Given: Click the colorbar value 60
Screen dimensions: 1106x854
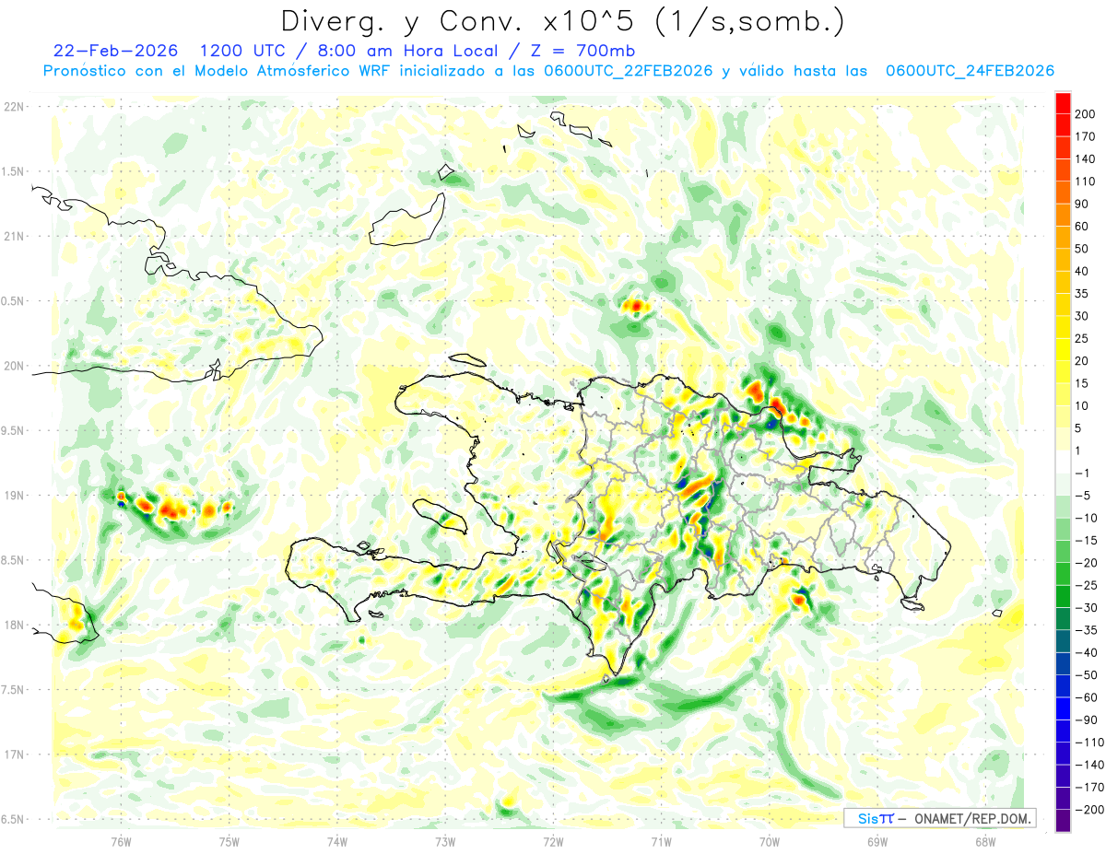Looking at the screenshot, I should coord(1082,227).
